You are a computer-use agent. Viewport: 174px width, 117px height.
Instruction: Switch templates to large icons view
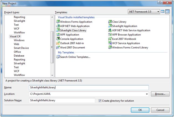163,12
